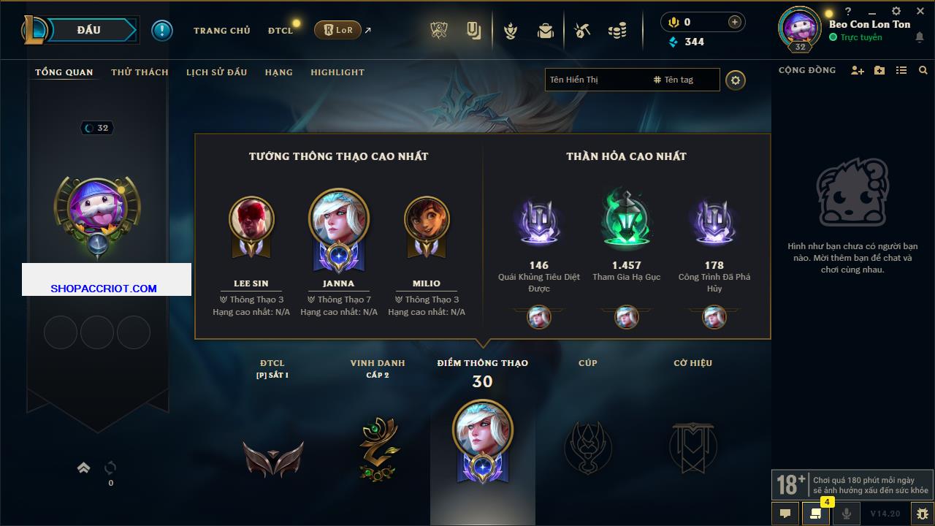Toggle the microphone mute button
This screenshot has height=526, width=935.
click(x=847, y=514)
